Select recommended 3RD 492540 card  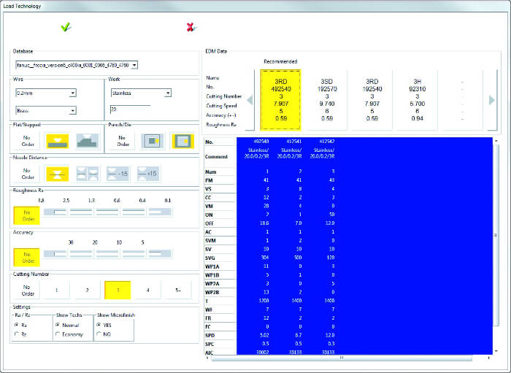pyautogui.click(x=280, y=100)
